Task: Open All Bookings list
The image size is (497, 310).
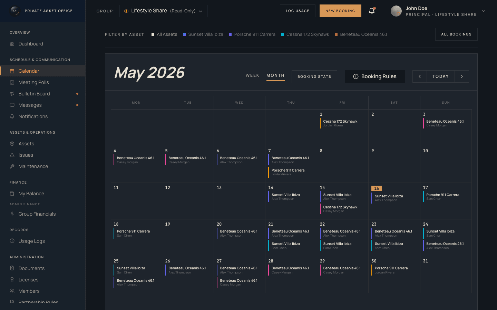Action: 456,34
